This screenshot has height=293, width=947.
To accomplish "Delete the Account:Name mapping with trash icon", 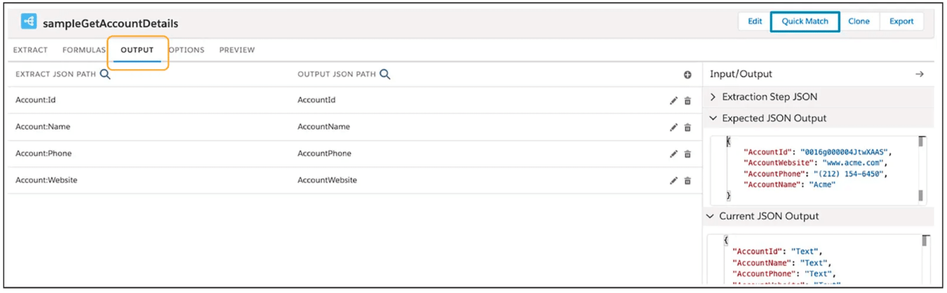I will 688,128.
